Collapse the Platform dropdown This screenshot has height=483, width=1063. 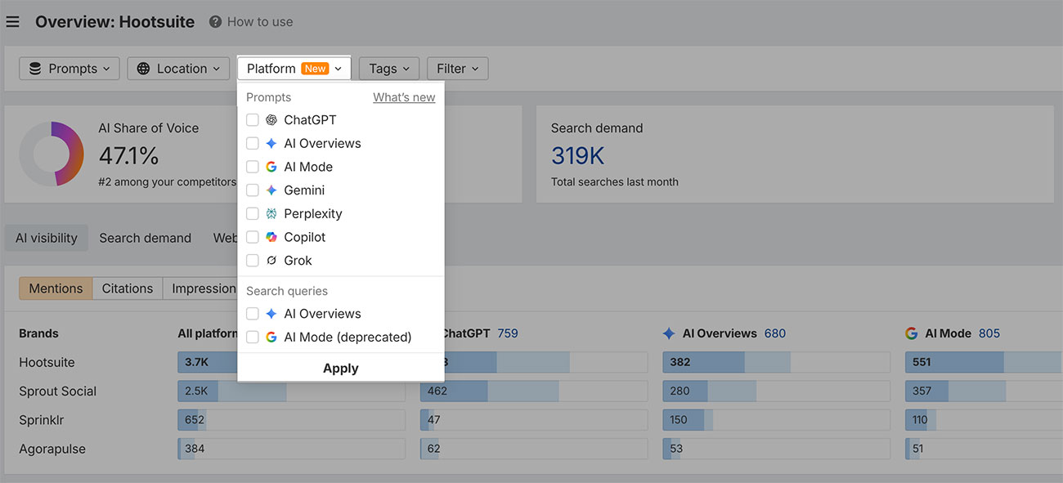(x=294, y=69)
